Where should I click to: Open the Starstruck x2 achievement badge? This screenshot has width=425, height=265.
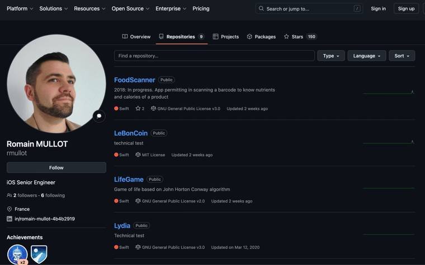[x=17, y=254]
